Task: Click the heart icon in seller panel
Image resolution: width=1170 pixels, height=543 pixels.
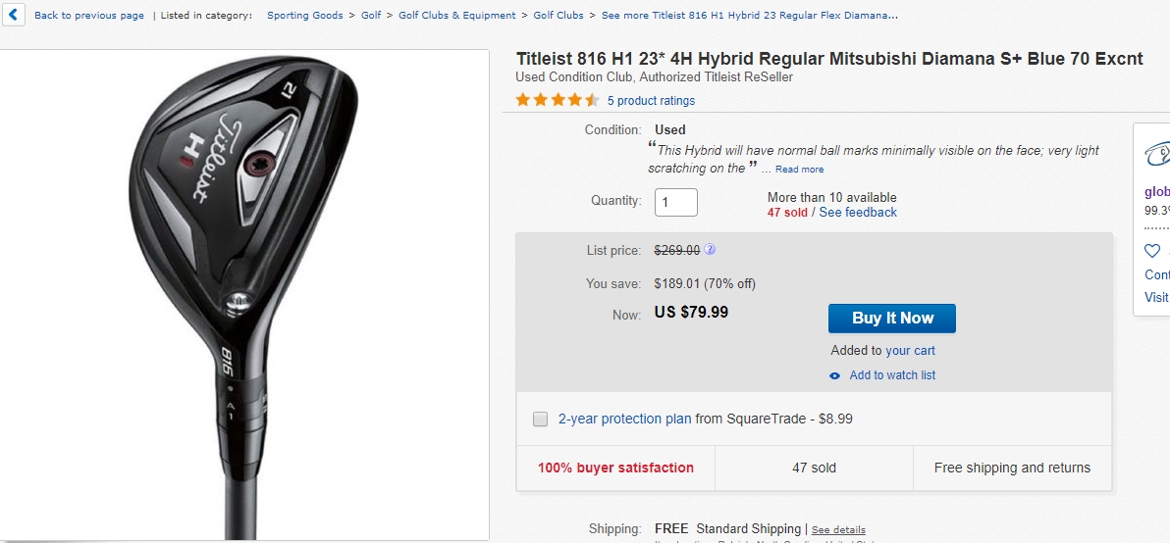Action: coord(1152,251)
